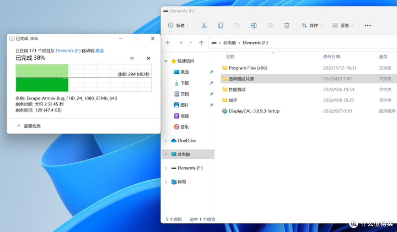Go up one folder level arrow

tap(201, 43)
